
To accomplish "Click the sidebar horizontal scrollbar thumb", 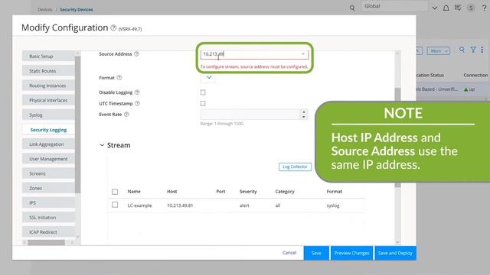I will click(46, 242).
